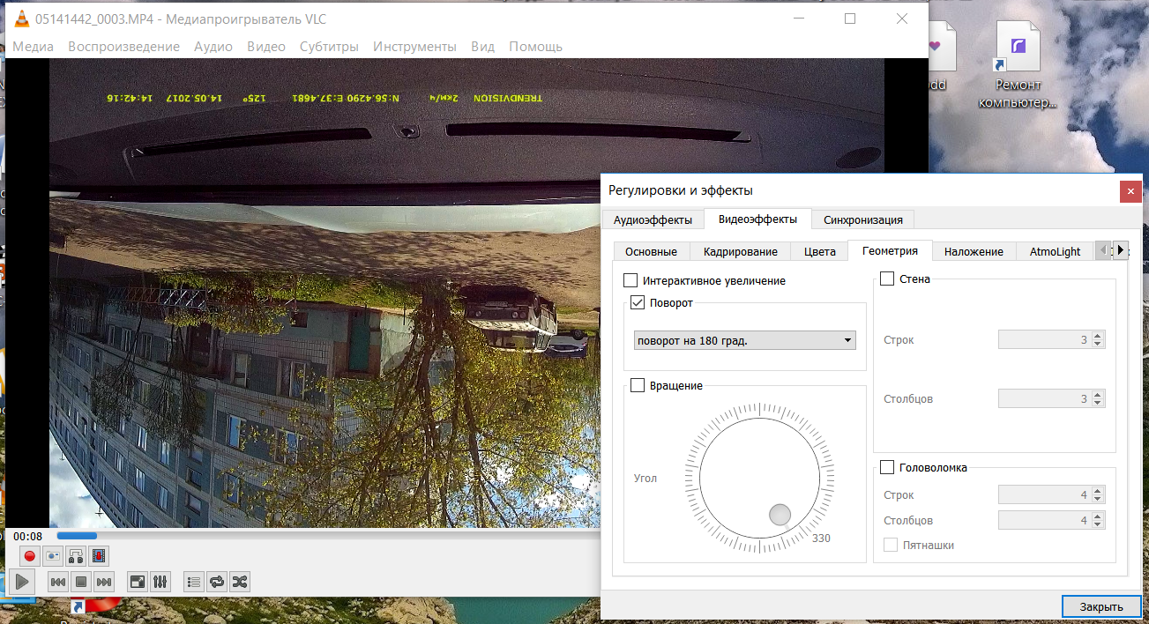Switch to the Кадрирование tab
1149x624 pixels.
(x=740, y=251)
